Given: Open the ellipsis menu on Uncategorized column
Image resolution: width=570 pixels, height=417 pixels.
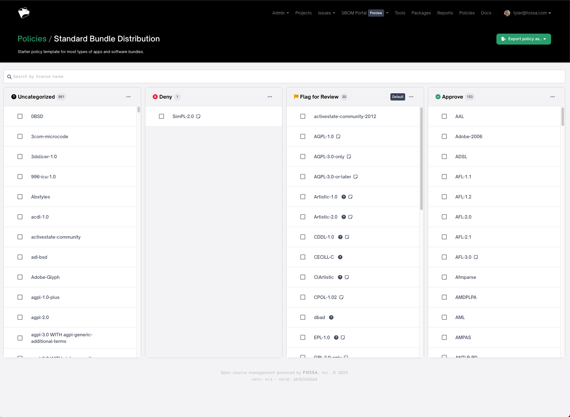Looking at the screenshot, I should (128, 97).
